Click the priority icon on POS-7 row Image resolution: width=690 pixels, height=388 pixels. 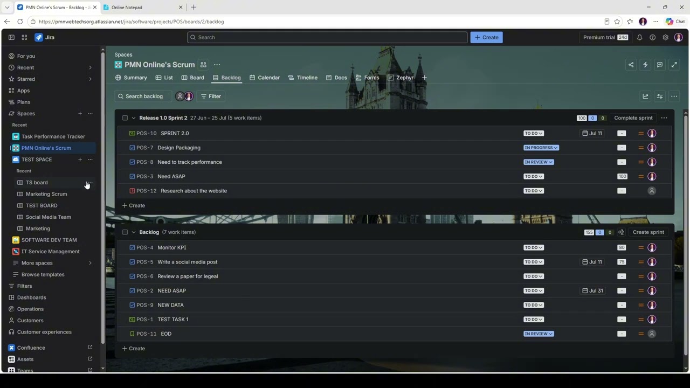tap(641, 148)
